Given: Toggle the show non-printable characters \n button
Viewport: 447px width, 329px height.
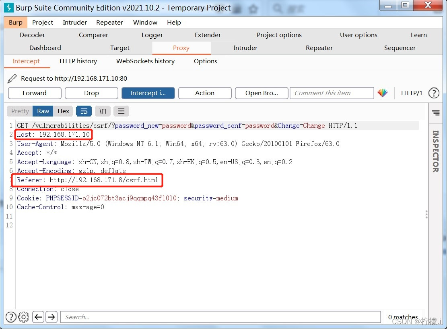Looking at the screenshot, I should 103,111.
